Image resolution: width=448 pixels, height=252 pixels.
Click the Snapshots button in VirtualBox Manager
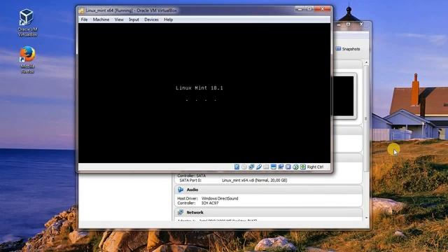(348, 49)
